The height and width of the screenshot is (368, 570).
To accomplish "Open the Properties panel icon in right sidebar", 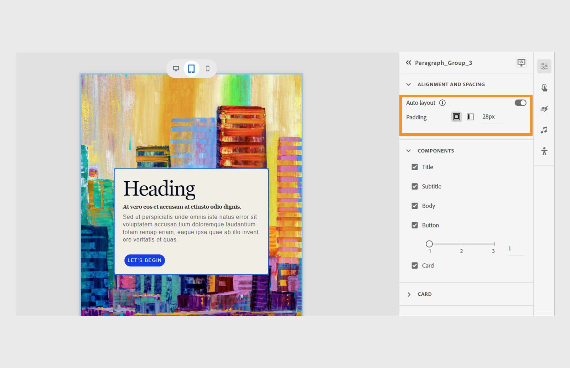I will [x=544, y=66].
